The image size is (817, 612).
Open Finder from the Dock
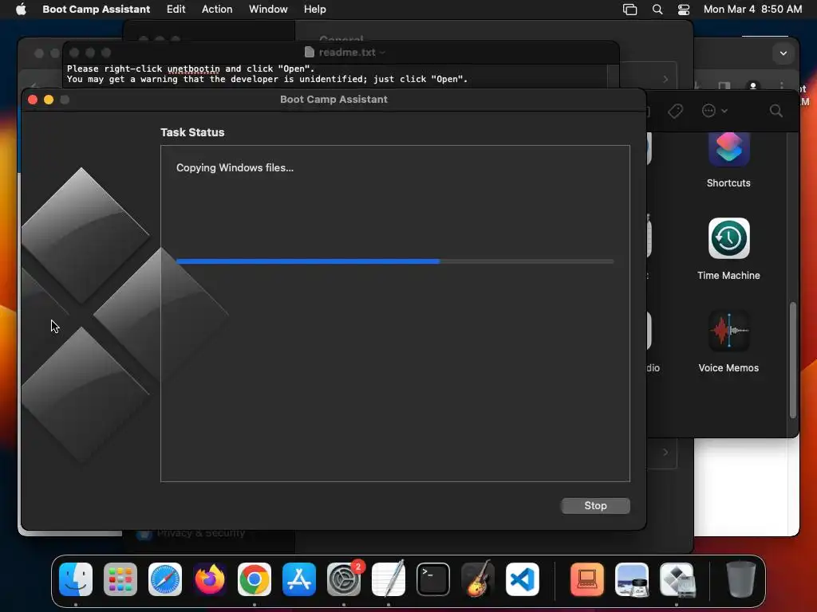(76, 579)
